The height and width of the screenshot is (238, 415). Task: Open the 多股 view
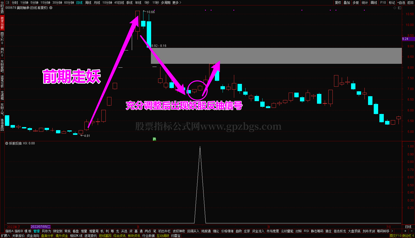(356, 3)
